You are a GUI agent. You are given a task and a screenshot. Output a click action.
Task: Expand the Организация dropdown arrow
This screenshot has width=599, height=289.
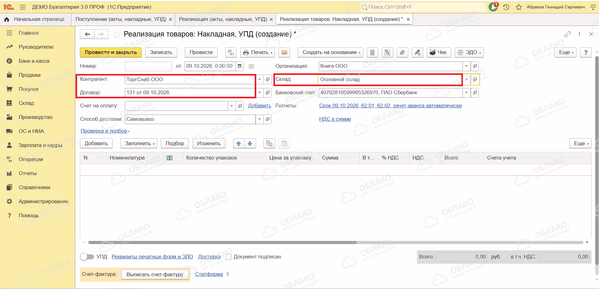466,66
